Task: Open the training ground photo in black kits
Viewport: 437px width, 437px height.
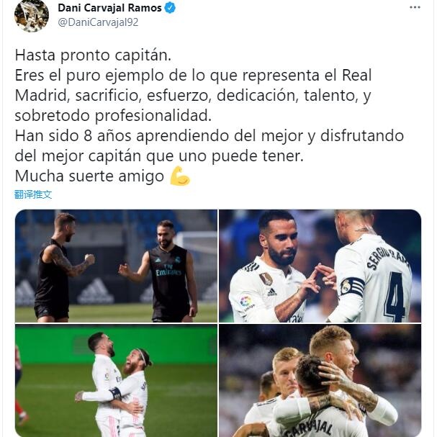Action: 116,266
